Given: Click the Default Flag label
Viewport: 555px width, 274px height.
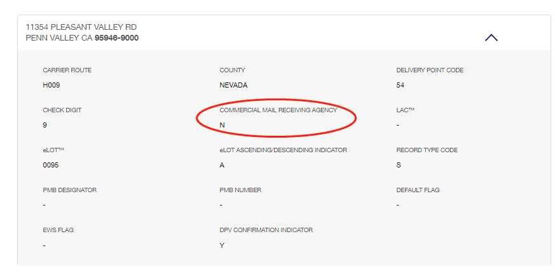Looking at the screenshot, I should click(418, 190).
